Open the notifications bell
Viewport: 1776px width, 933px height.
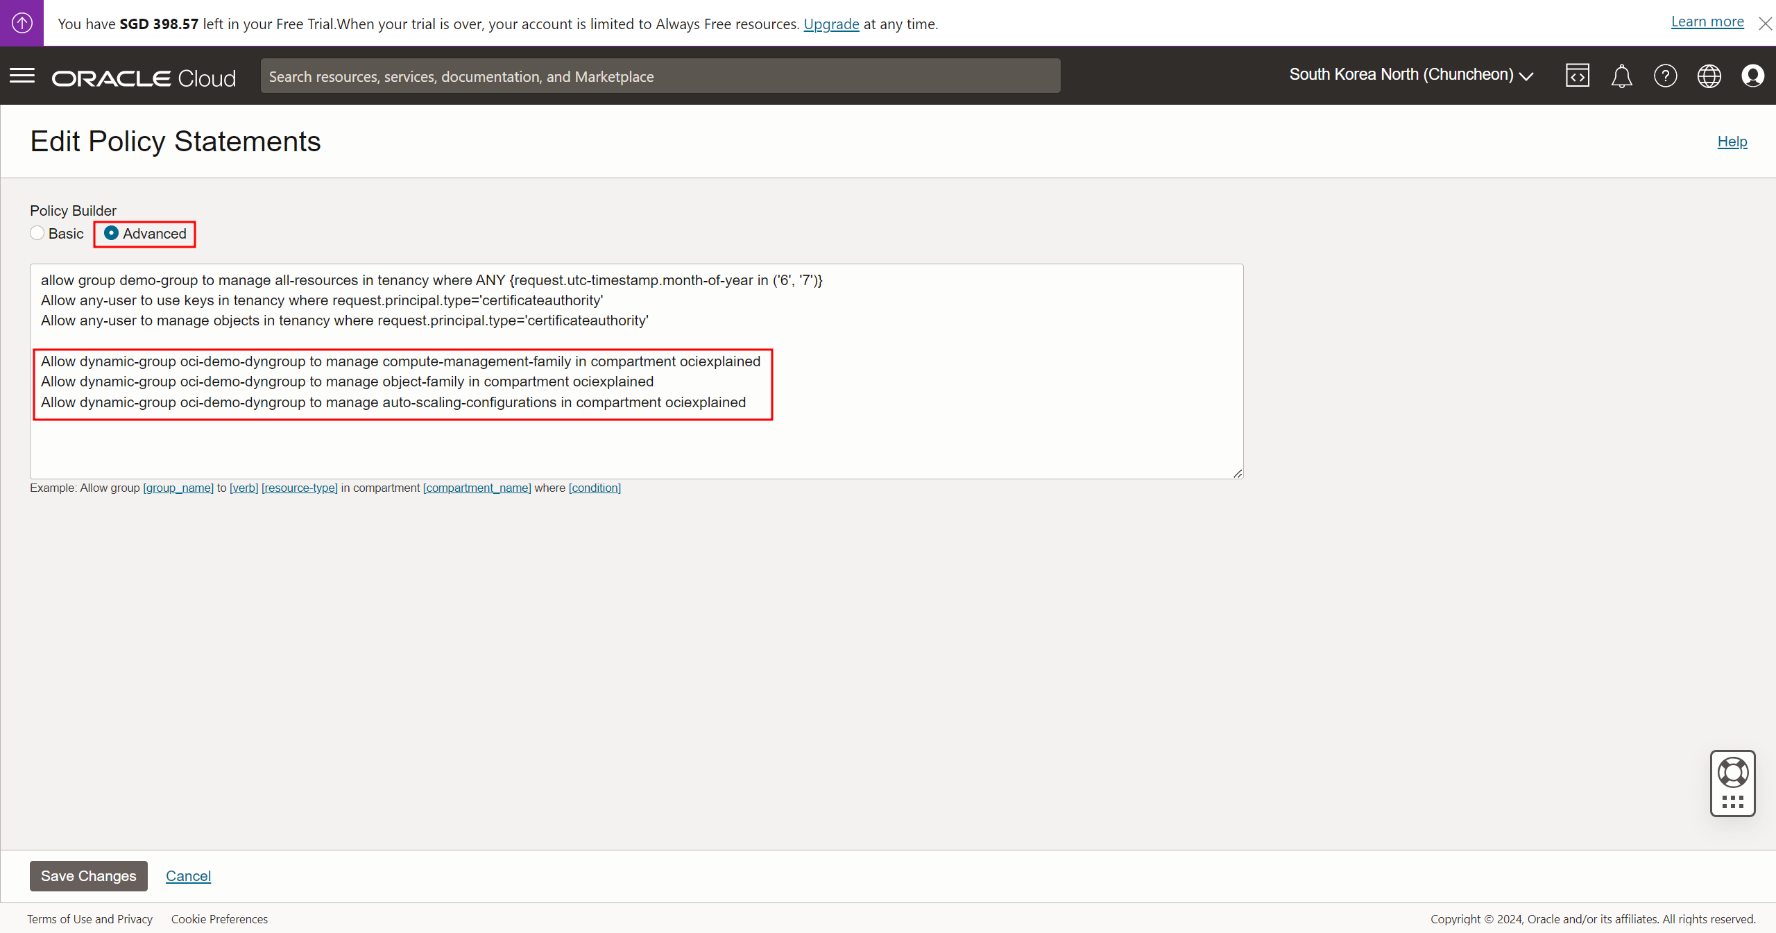tap(1621, 76)
